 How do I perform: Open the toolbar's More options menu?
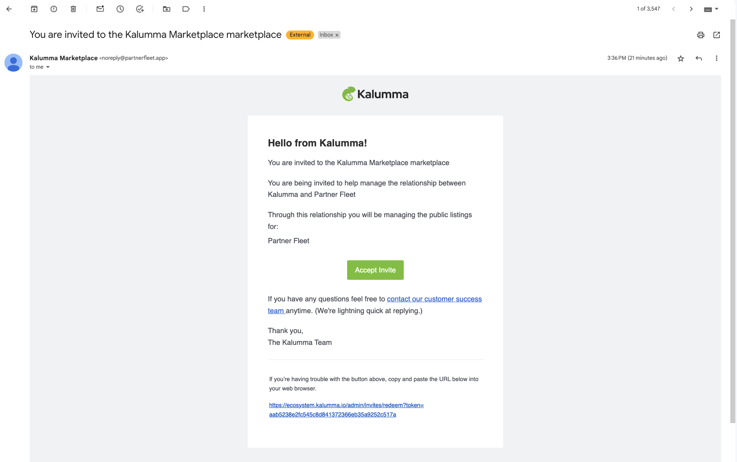click(x=204, y=9)
